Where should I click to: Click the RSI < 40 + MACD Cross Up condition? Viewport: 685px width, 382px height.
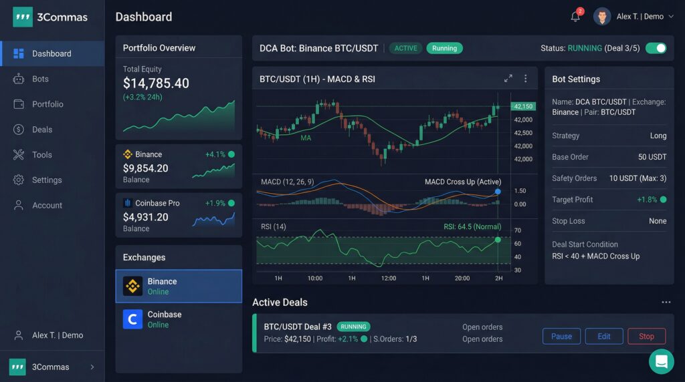tap(596, 256)
